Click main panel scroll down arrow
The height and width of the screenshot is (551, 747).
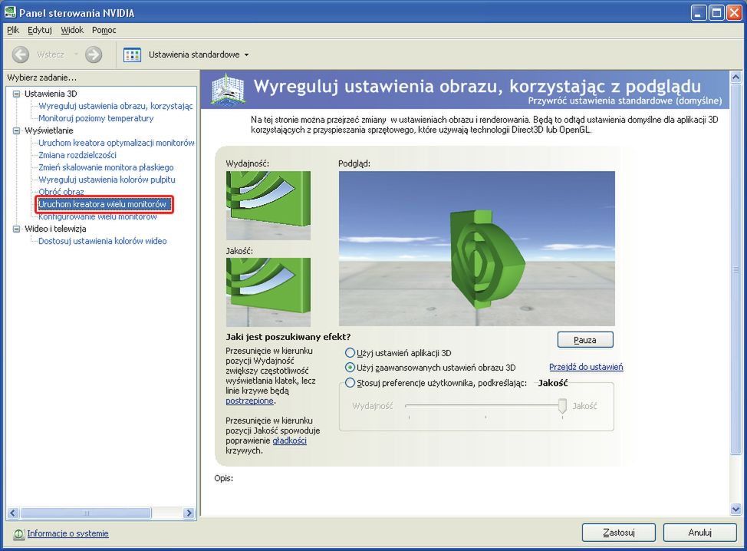pos(735,510)
